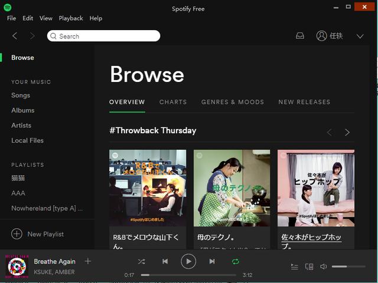This screenshot has height=283, width=378.
Task: Toggle shuffle playback
Action: pos(142,261)
